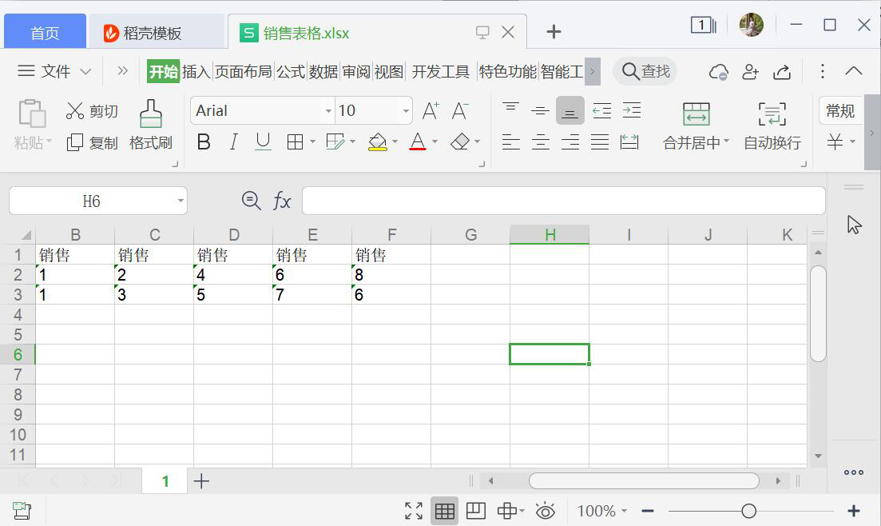This screenshot has width=881, height=526.
Task: Apply cell borders icon
Action: pyautogui.click(x=295, y=142)
